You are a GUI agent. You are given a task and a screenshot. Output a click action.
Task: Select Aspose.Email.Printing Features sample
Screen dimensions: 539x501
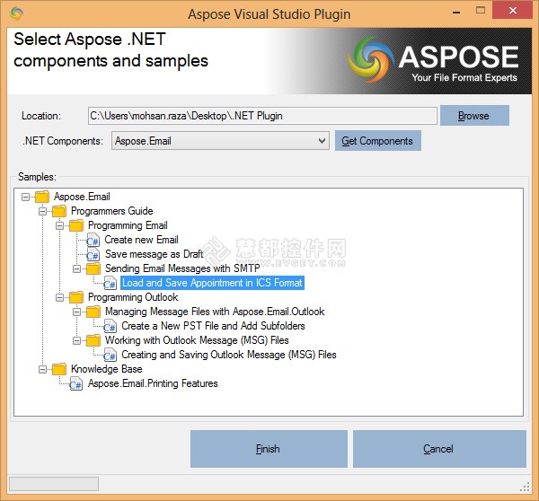click(x=153, y=383)
